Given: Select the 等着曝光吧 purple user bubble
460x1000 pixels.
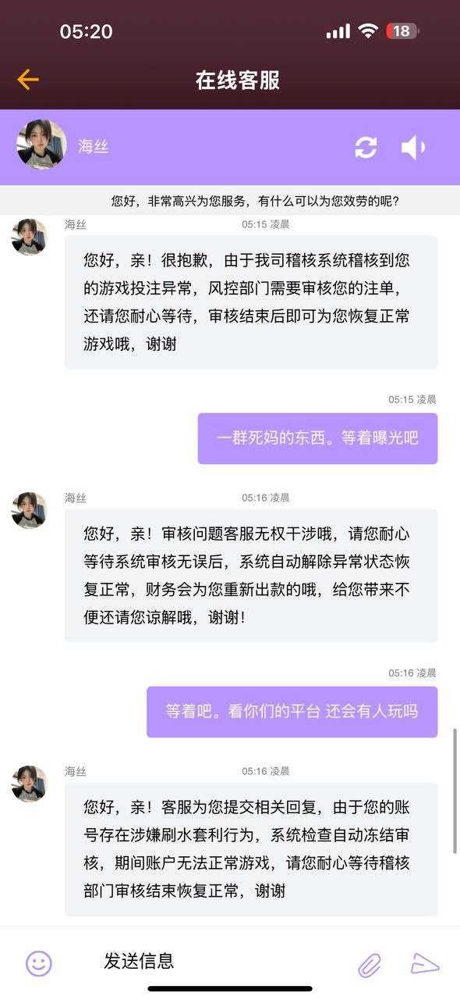Looking at the screenshot, I should click(x=317, y=438).
